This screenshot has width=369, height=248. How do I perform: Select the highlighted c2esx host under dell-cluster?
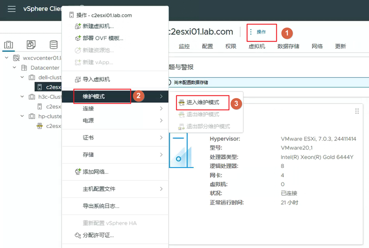pos(48,87)
